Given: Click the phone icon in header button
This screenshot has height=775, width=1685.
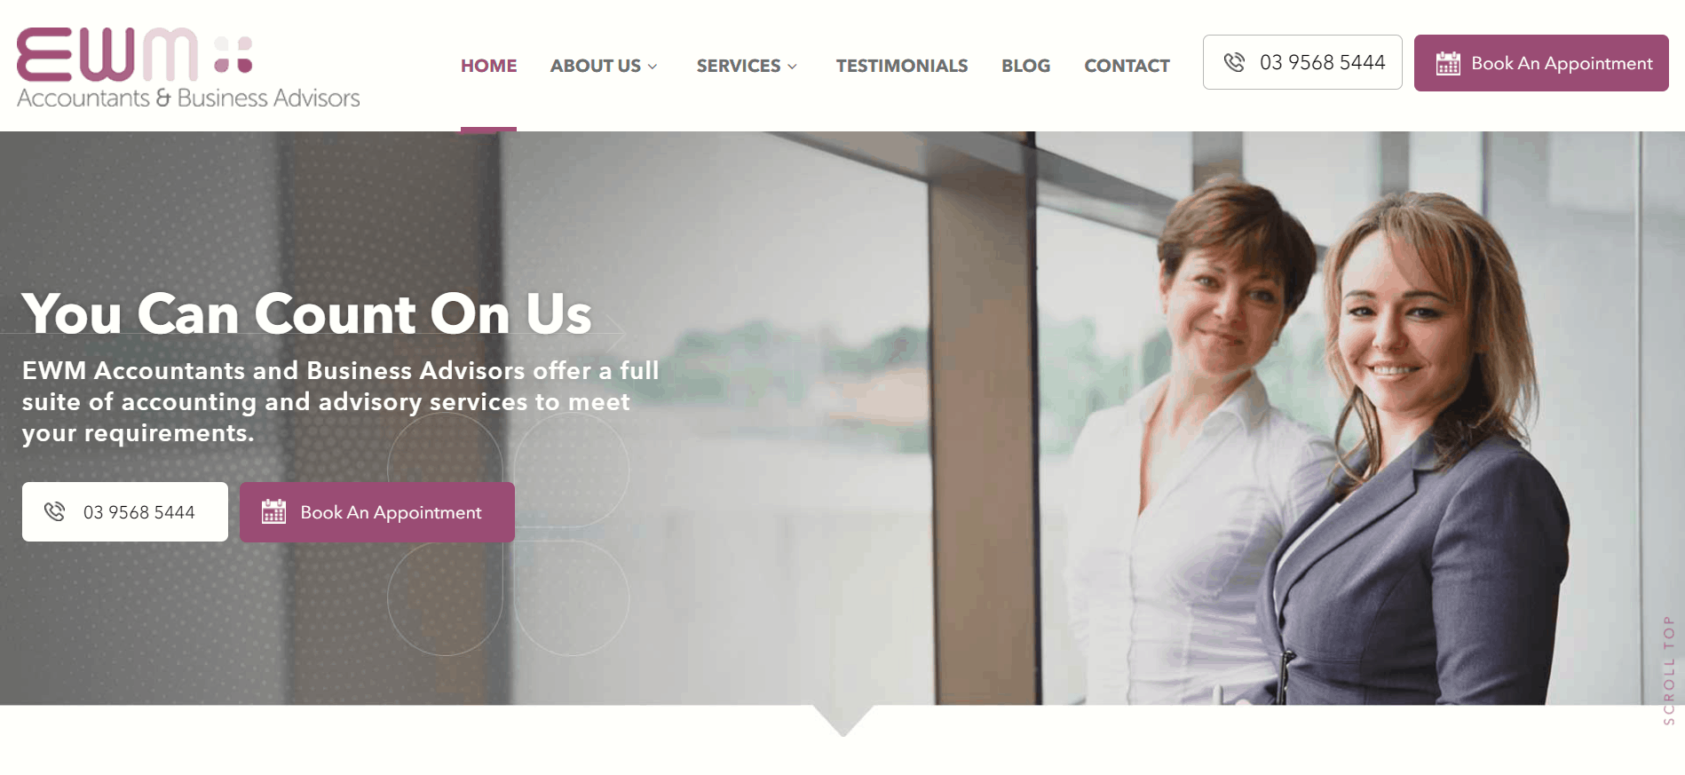Looking at the screenshot, I should tap(1234, 62).
